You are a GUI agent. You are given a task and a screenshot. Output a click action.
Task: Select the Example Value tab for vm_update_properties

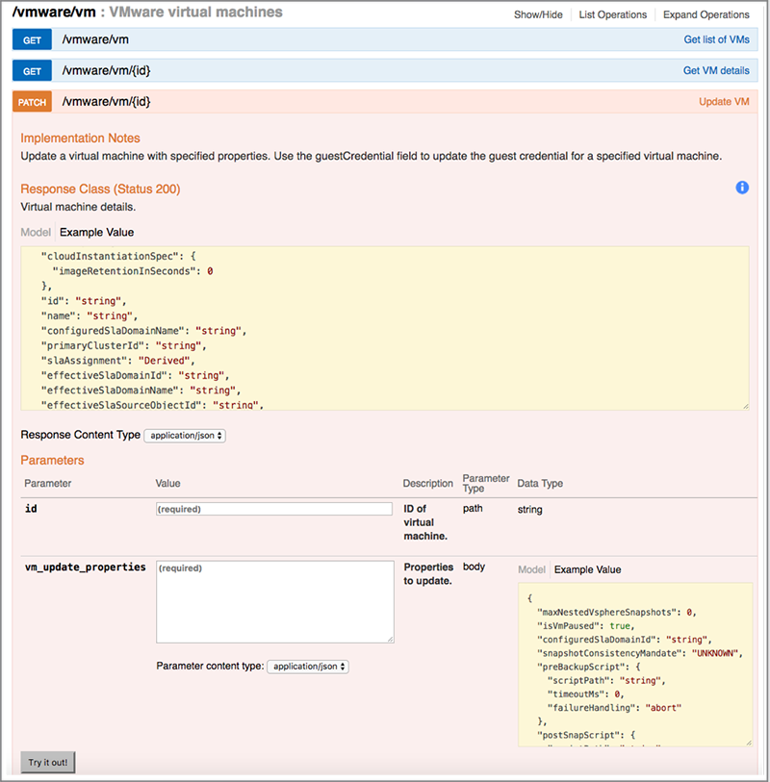(x=587, y=569)
